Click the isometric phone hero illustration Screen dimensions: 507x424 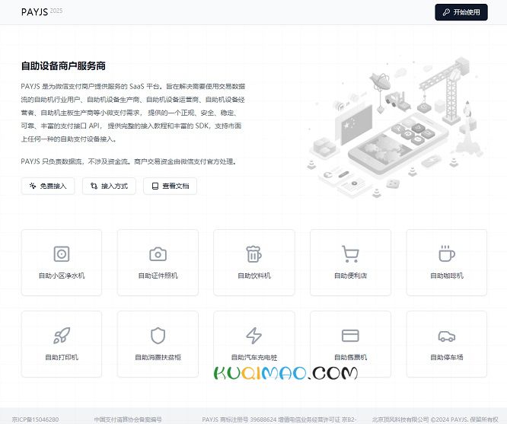395,127
